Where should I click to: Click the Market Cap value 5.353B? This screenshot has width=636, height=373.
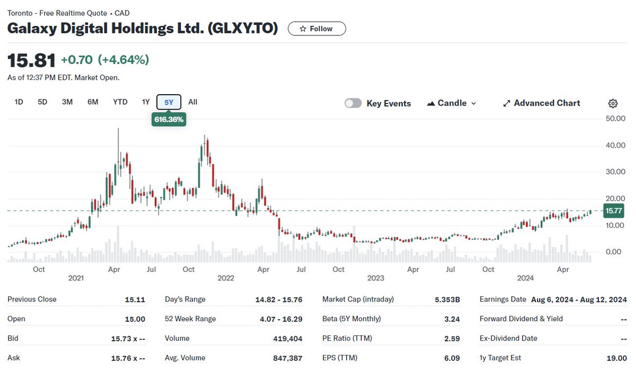click(447, 299)
